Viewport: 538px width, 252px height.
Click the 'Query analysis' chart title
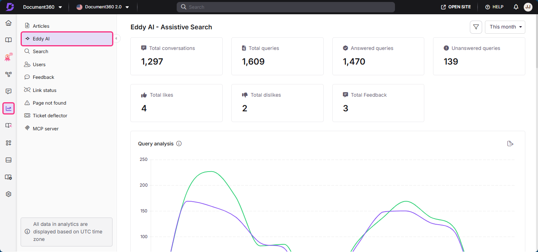pos(156,144)
